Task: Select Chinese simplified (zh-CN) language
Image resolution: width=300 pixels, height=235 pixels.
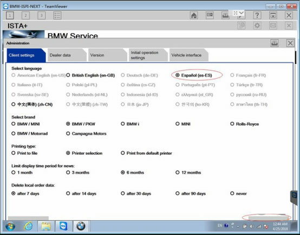Action: tap(32, 104)
